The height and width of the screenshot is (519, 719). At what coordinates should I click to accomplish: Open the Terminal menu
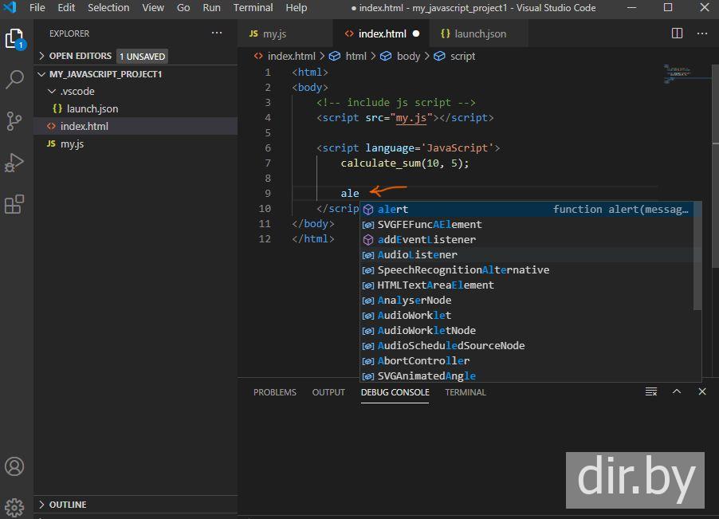pos(253,8)
